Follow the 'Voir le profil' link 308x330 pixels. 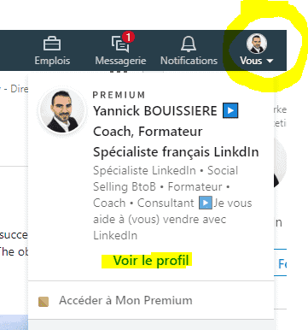pos(151,261)
